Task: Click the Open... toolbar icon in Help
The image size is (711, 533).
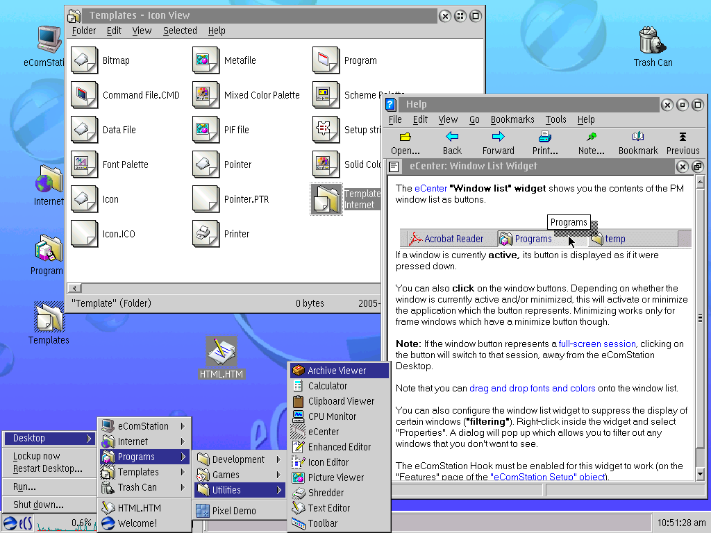Action: [405, 137]
